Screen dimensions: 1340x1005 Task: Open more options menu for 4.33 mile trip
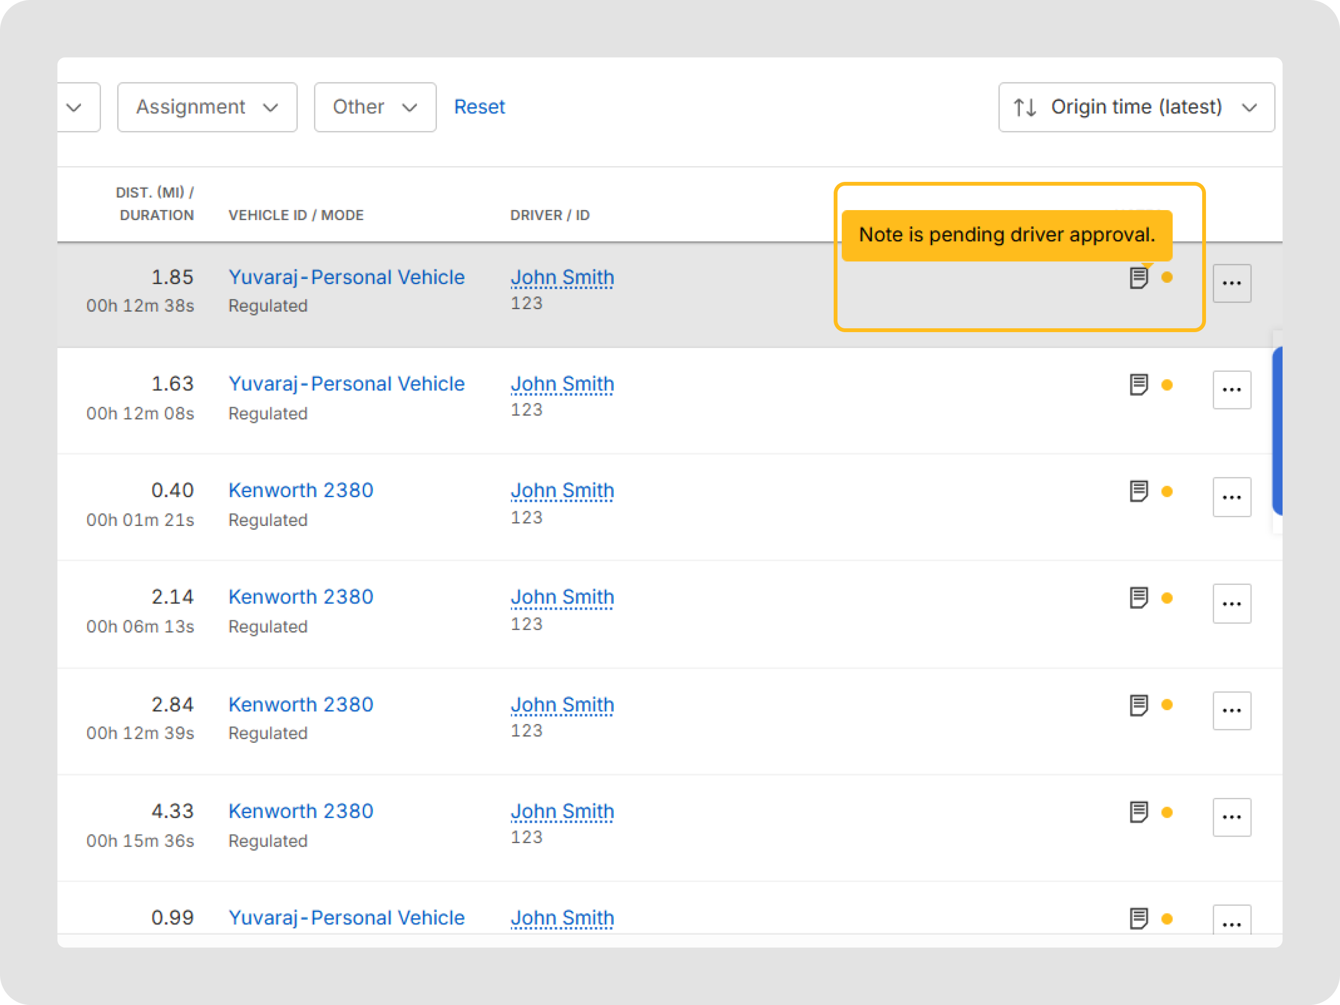point(1231,817)
